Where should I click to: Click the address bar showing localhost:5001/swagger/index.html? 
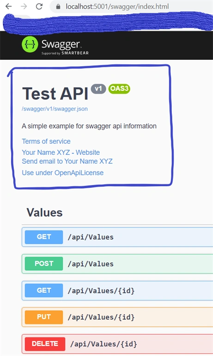tap(131, 6)
